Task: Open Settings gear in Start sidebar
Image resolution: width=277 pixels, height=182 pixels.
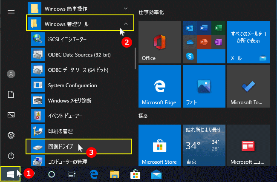Action: point(11,135)
